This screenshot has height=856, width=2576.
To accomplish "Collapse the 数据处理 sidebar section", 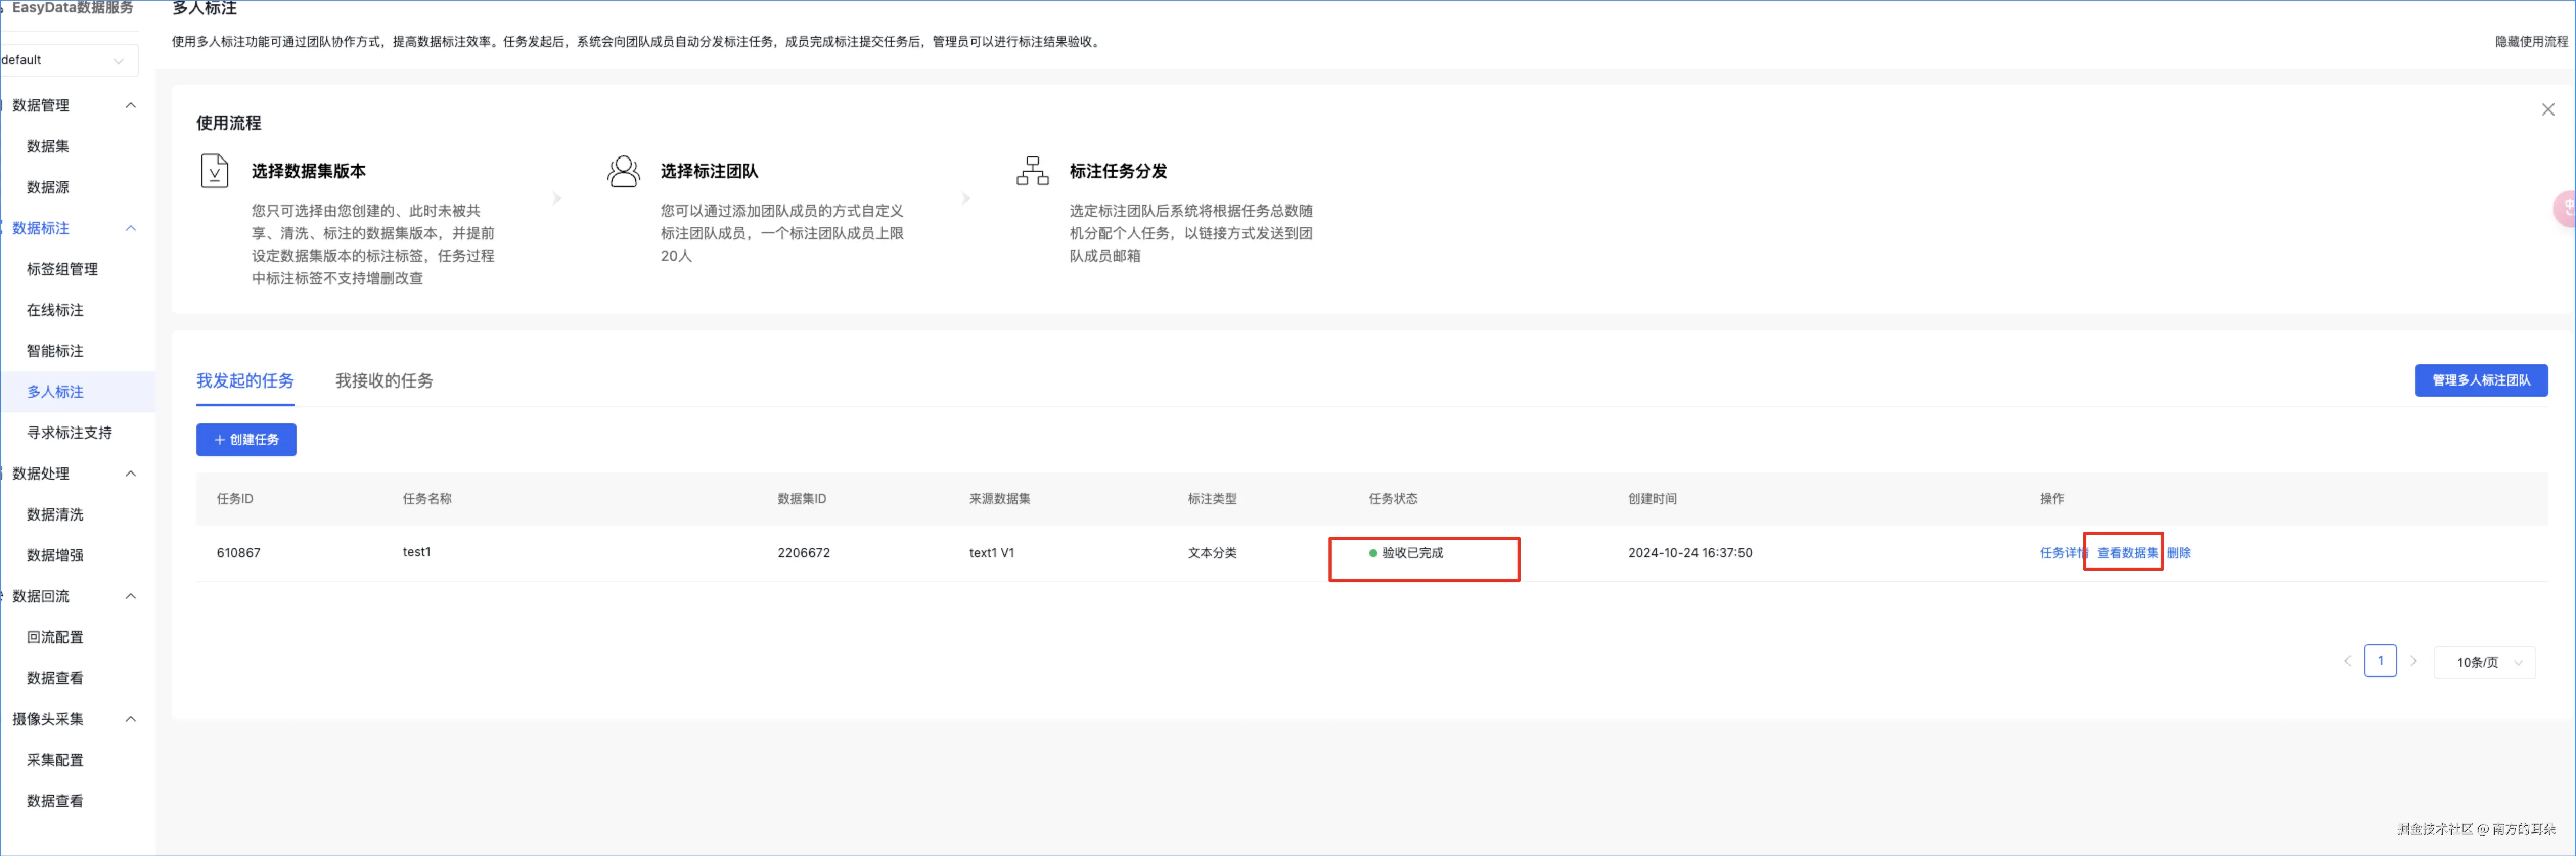I will pyautogui.click(x=130, y=474).
